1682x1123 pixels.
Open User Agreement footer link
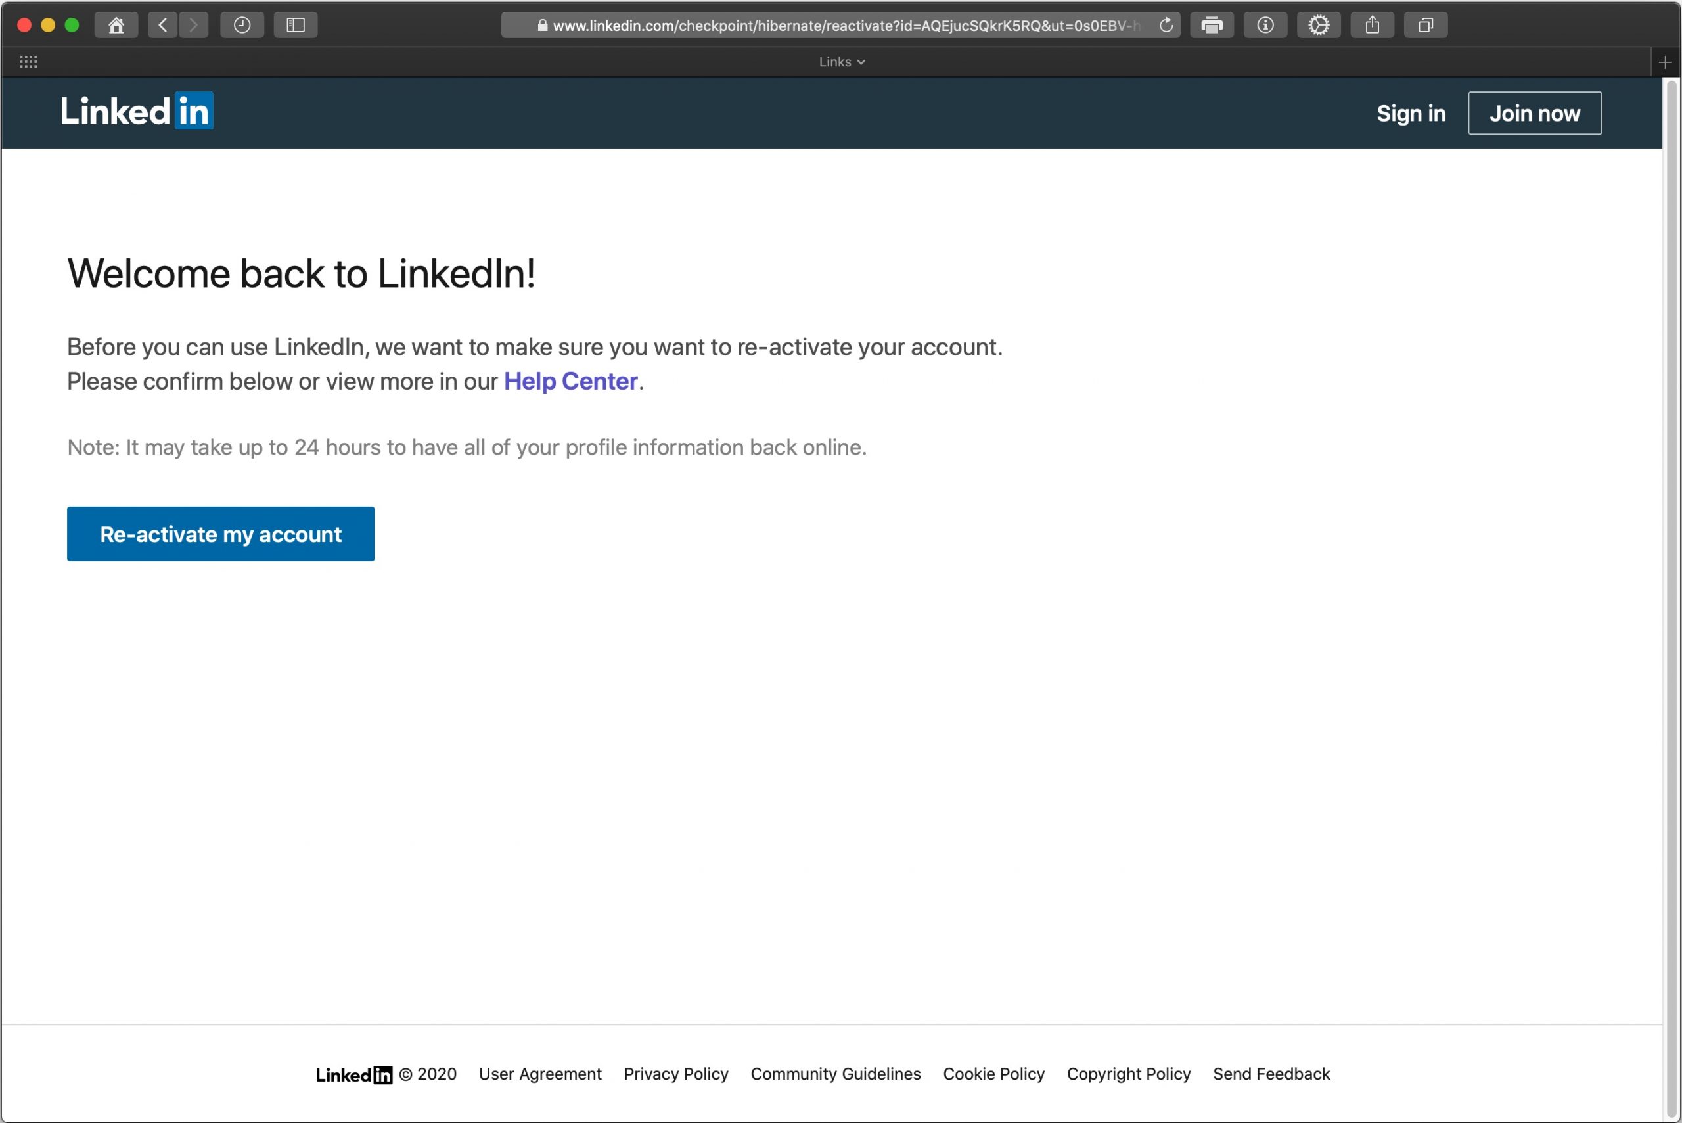click(540, 1074)
